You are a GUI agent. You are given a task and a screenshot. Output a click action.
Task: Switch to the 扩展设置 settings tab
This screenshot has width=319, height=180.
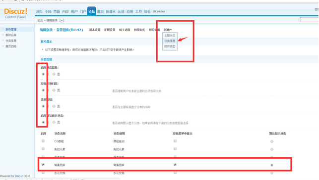110,30
